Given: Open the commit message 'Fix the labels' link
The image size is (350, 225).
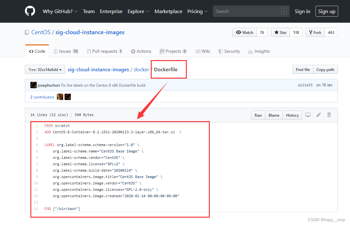Looking at the screenshot, I should point(103,85).
